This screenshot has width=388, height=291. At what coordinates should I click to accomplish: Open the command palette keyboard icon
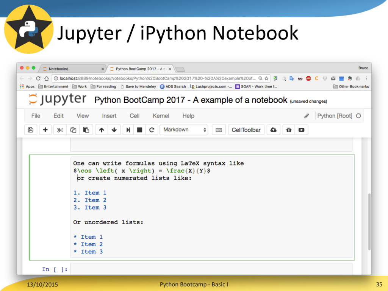219,130
